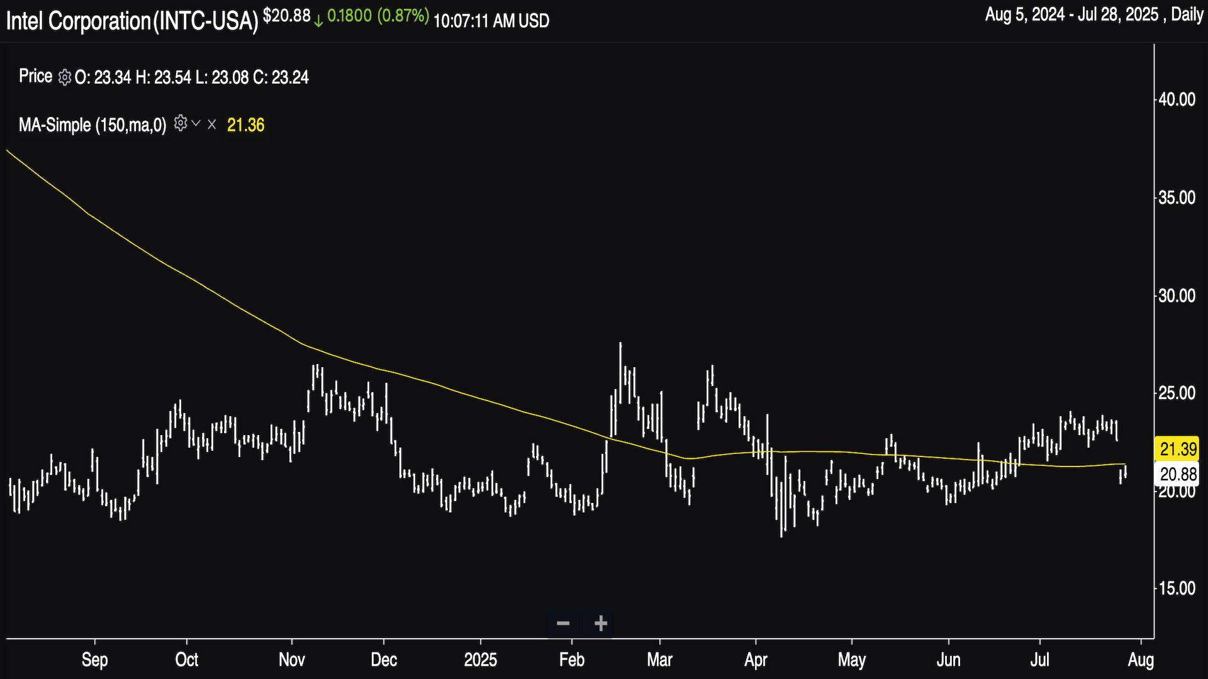The height and width of the screenshot is (679, 1208).
Task: Click the 35.00 price axis label
Action: (x=1177, y=197)
